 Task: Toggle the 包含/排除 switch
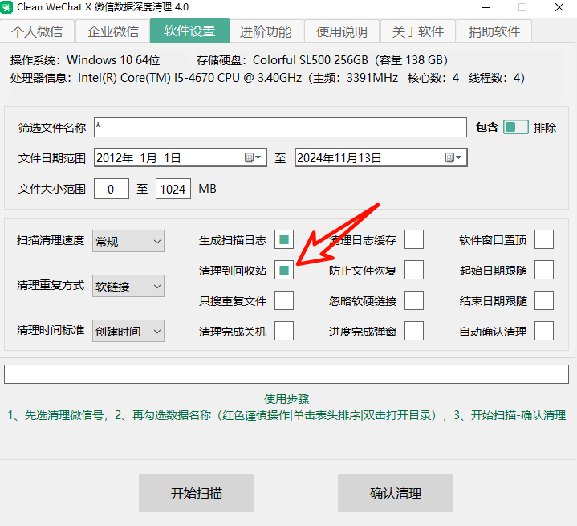pyautogui.click(x=515, y=127)
